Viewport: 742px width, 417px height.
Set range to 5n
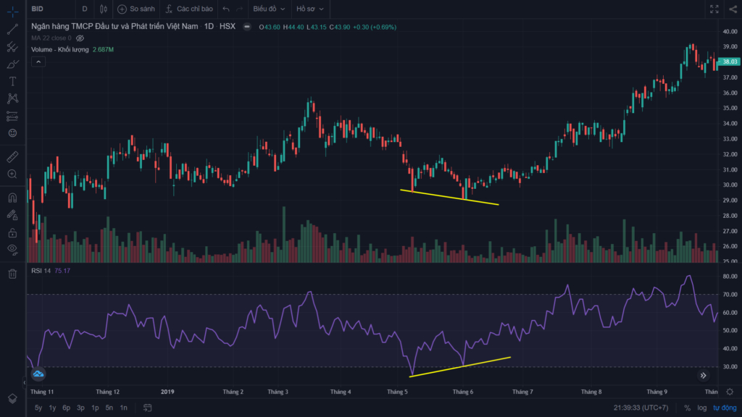point(109,408)
